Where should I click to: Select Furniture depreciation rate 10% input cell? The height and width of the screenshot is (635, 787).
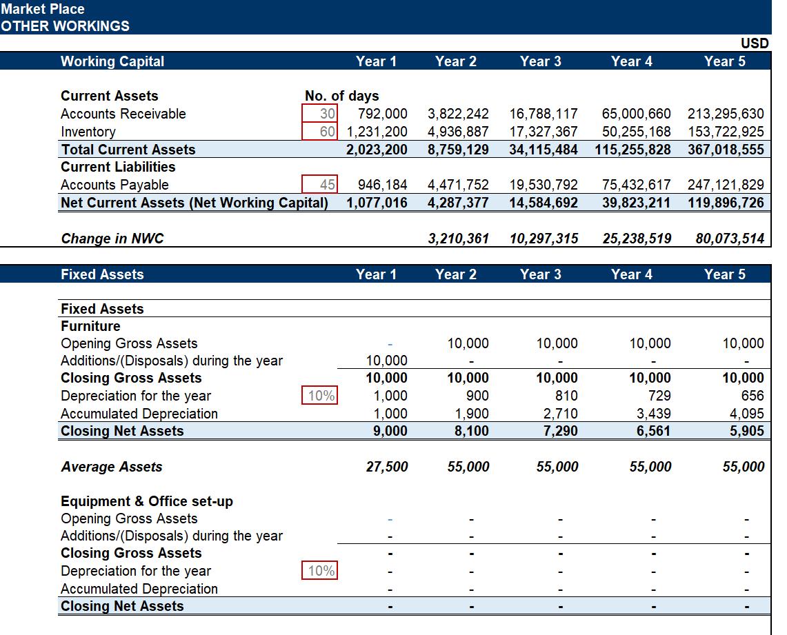320,396
